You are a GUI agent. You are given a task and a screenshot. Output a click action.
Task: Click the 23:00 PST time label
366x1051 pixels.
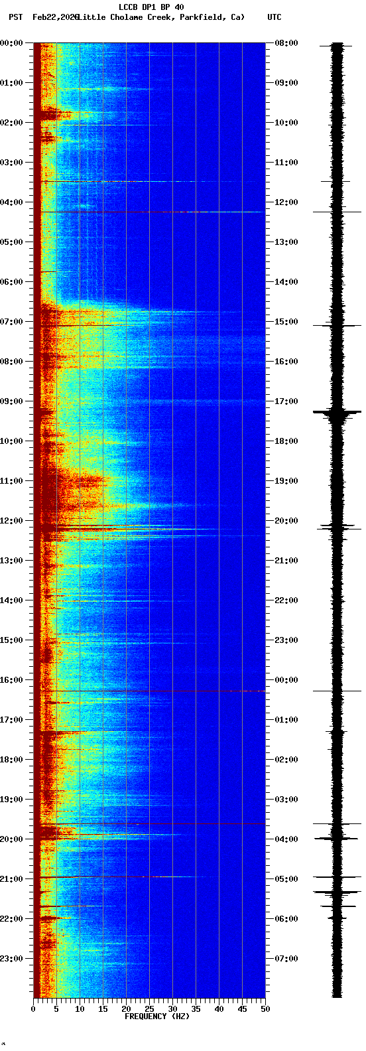click(11, 959)
